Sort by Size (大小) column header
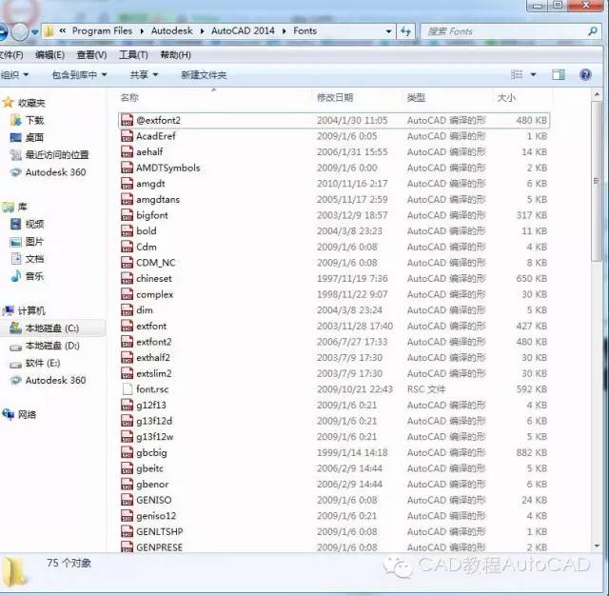Viewport: 609px width, 596px height. click(x=506, y=97)
